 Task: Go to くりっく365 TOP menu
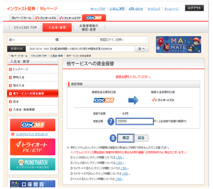coord(25,28)
